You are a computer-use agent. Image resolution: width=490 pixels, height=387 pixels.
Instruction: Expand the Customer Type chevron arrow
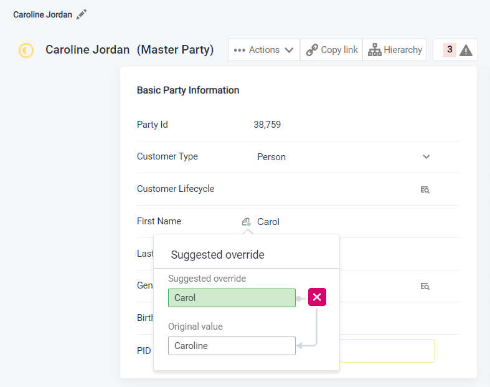coord(426,157)
